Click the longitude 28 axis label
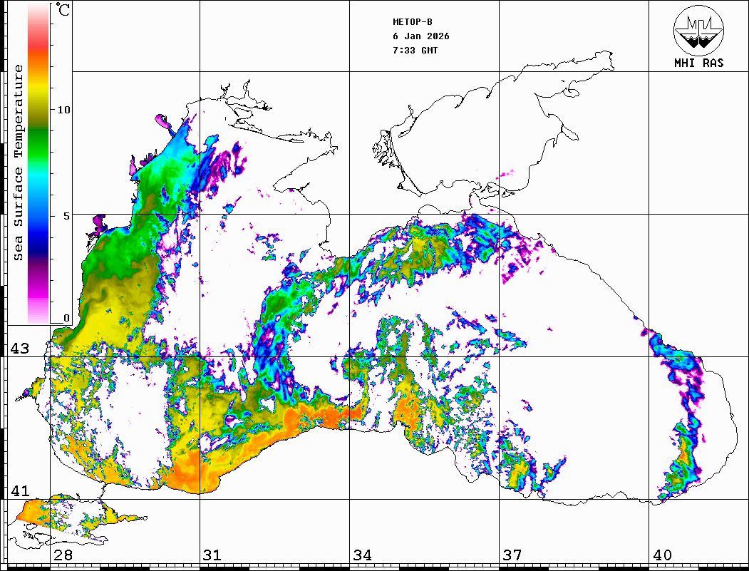The height and width of the screenshot is (571, 749). point(63,555)
